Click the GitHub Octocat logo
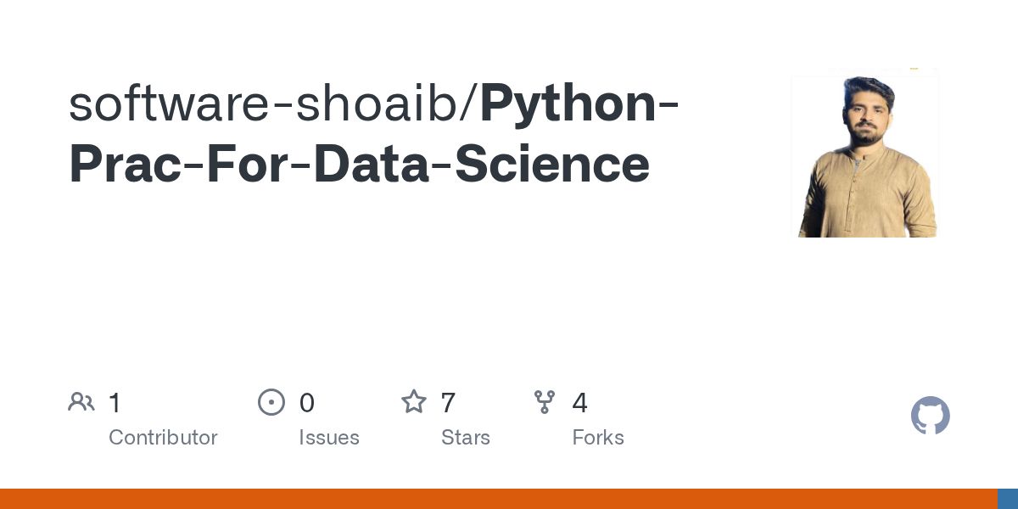The height and width of the screenshot is (509, 1018). [x=930, y=416]
